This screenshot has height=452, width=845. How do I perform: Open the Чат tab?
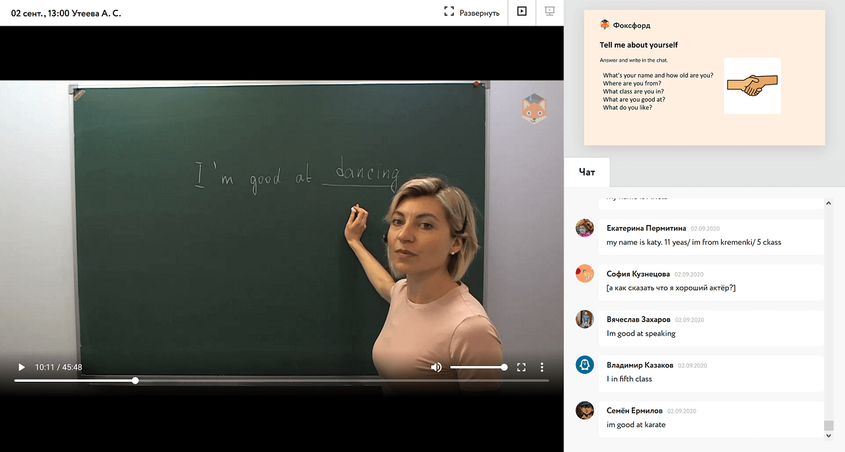click(x=587, y=172)
